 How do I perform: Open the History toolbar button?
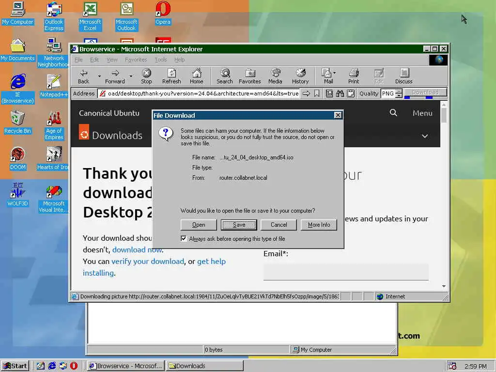300,77
